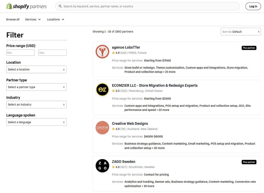The height and width of the screenshot is (193, 264).
Task: Click the Log in button
Action: pos(253,6)
